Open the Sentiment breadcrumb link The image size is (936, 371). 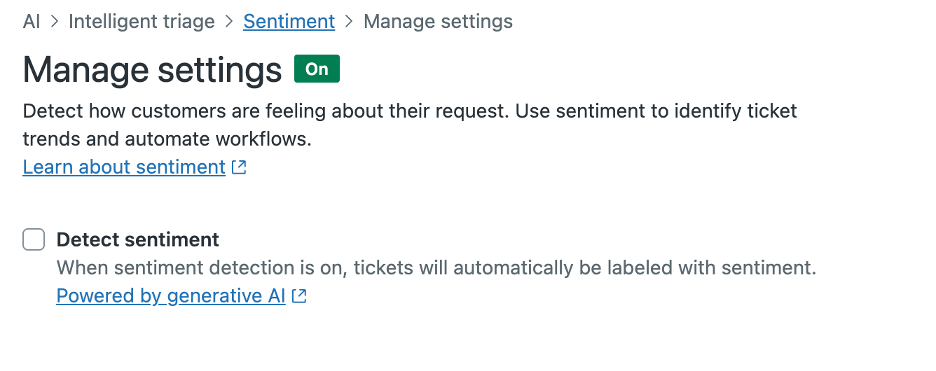point(289,22)
